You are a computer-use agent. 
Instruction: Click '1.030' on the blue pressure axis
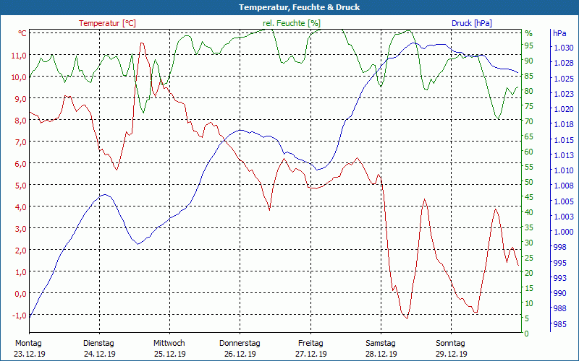564,48
